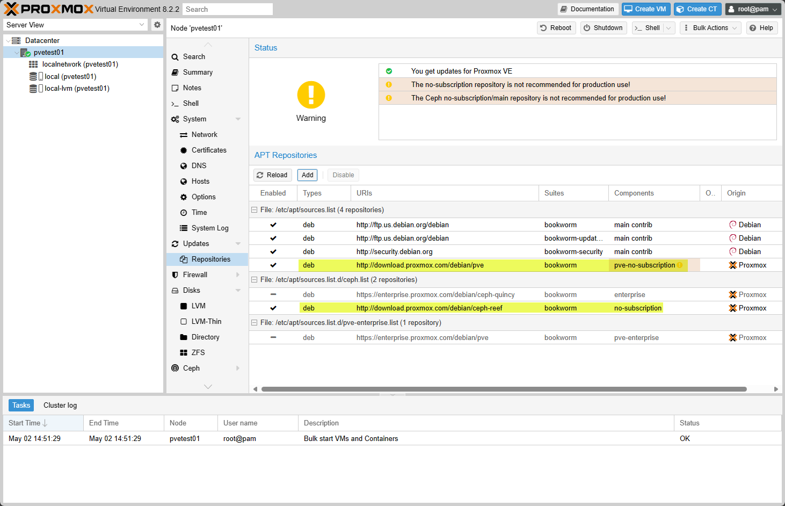Viewport: 785px width, 506px height.
Task: Click the Proxmox logo in header
Action: click(48, 9)
